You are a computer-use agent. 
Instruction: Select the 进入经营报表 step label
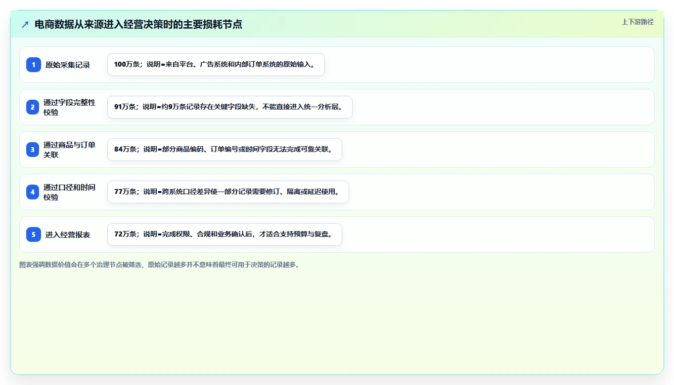[x=68, y=234]
